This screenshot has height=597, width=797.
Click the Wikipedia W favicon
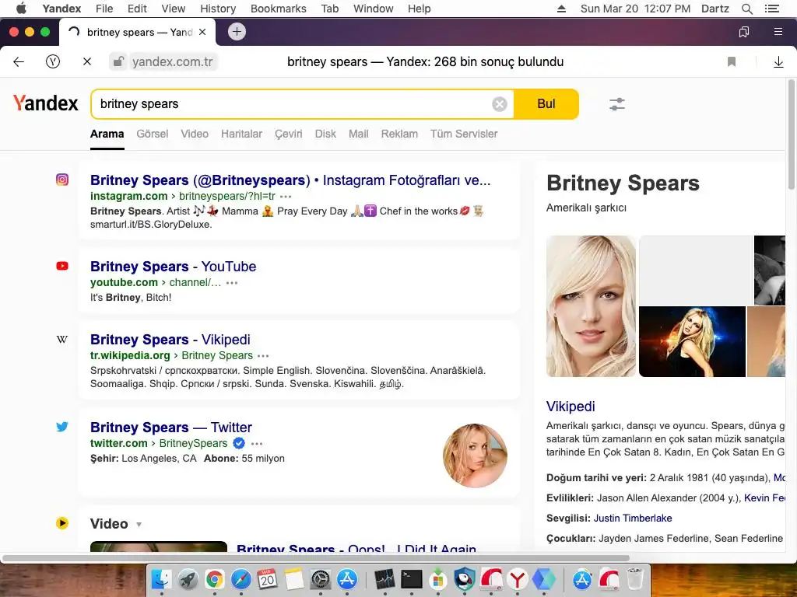pyautogui.click(x=62, y=339)
